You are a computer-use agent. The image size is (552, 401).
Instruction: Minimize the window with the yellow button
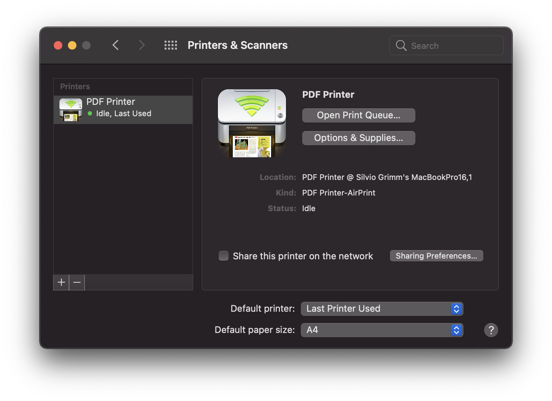tap(72, 45)
